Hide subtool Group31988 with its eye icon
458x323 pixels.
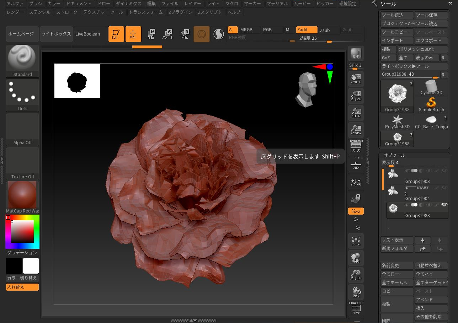click(444, 205)
